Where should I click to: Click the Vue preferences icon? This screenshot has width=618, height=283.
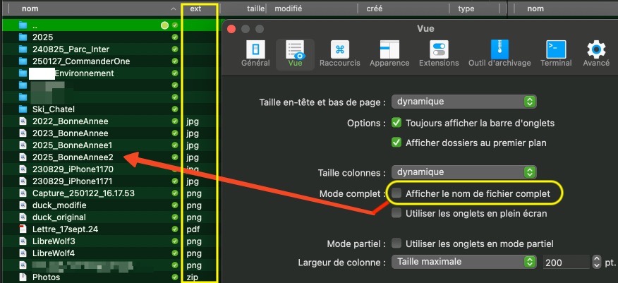(x=295, y=53)
